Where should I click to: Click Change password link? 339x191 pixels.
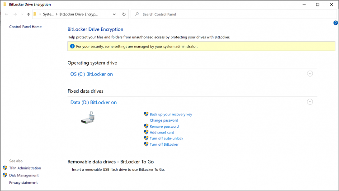pos(164,120)
